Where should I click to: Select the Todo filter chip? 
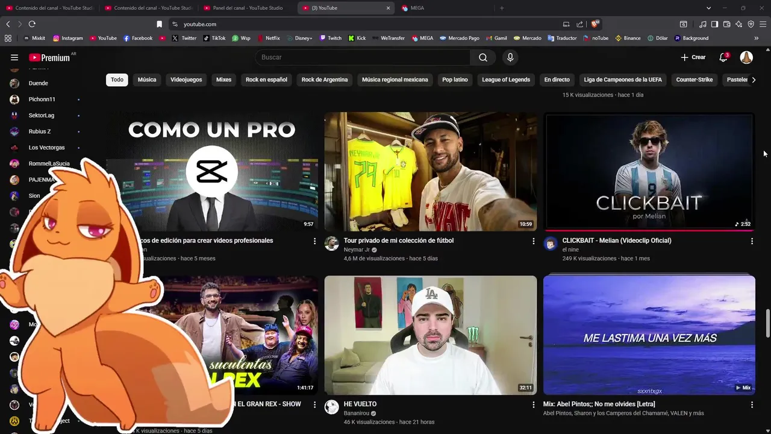pos(117,80)
